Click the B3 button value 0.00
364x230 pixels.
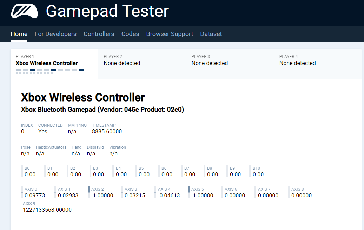(98, 174)
